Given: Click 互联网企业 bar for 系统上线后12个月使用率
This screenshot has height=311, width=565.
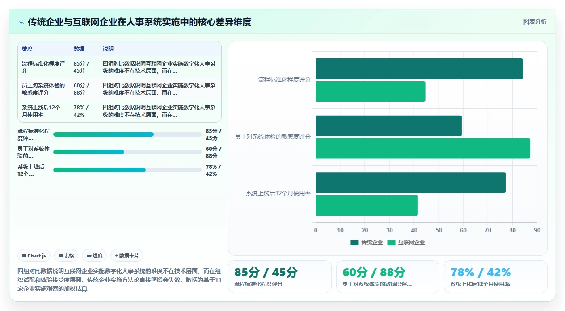Looking at the screenshot, I should 367,205.
